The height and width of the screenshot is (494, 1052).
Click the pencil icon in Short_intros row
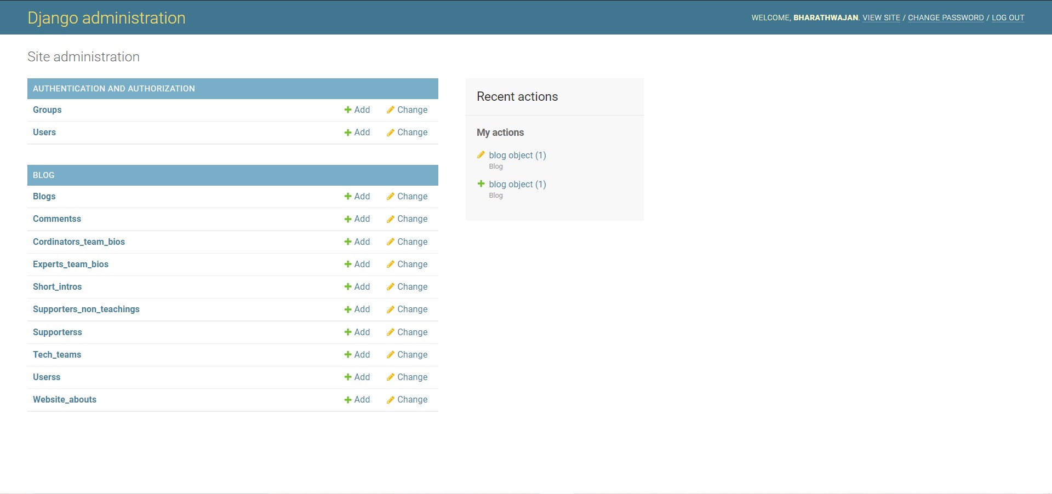pyautogui.click(x=390, y=287)
